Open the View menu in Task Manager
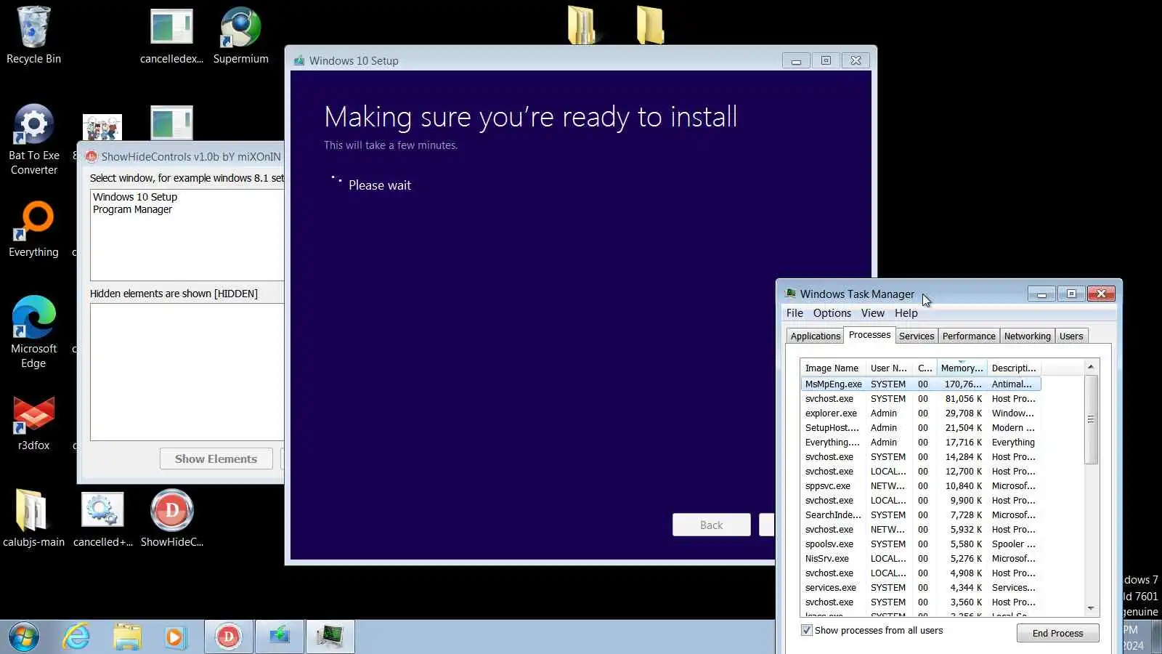Screen dimensions: 1162x654 click(872, 313)
